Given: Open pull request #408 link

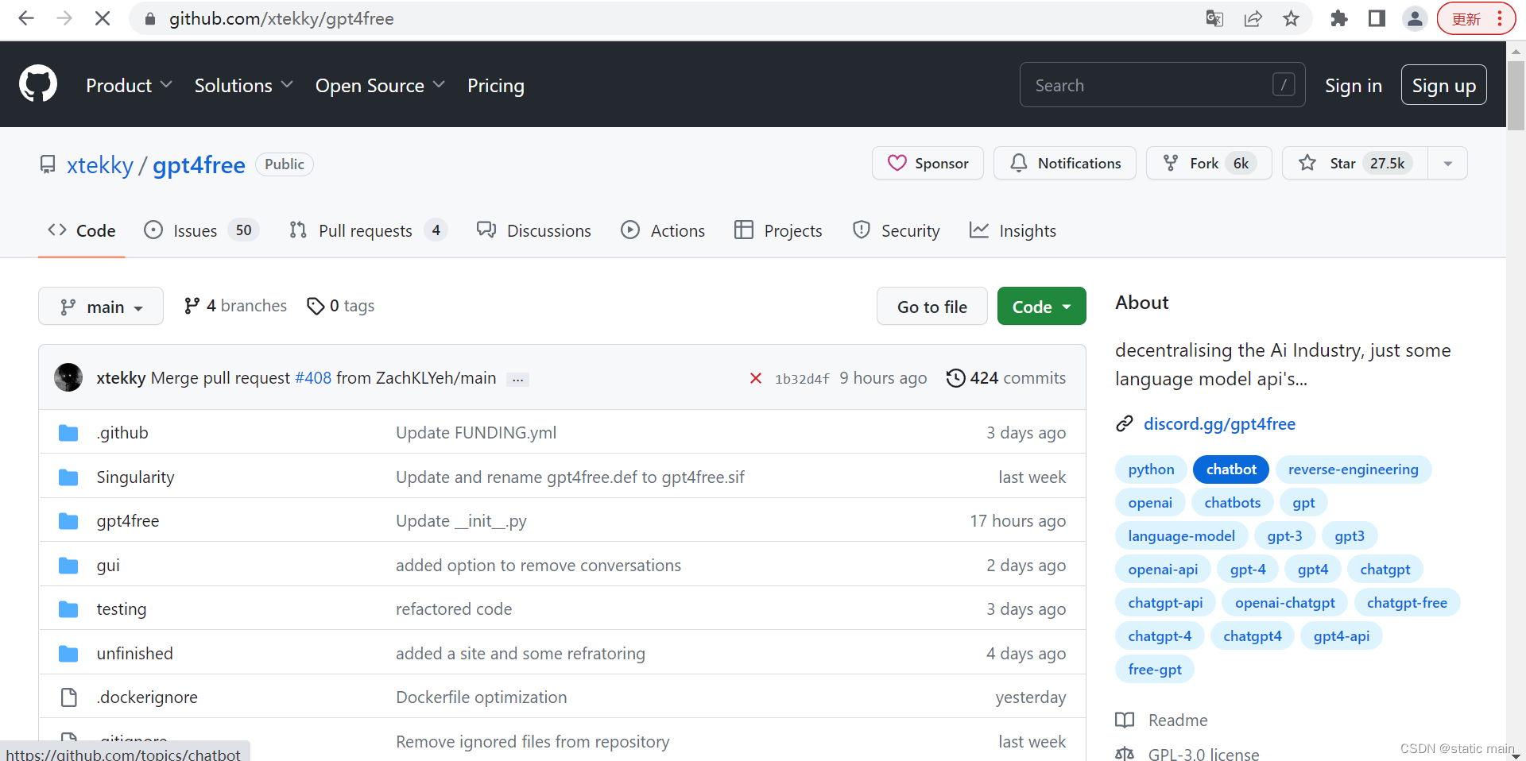Looking at the screenshot, I should 313,378.
